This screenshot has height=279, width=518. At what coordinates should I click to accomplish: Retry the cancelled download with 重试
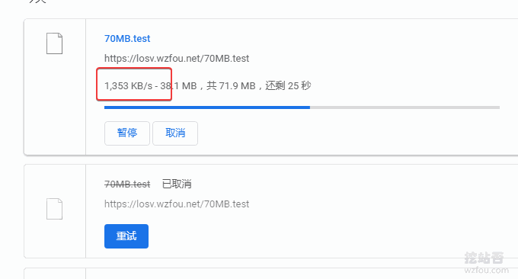[126, 236]
